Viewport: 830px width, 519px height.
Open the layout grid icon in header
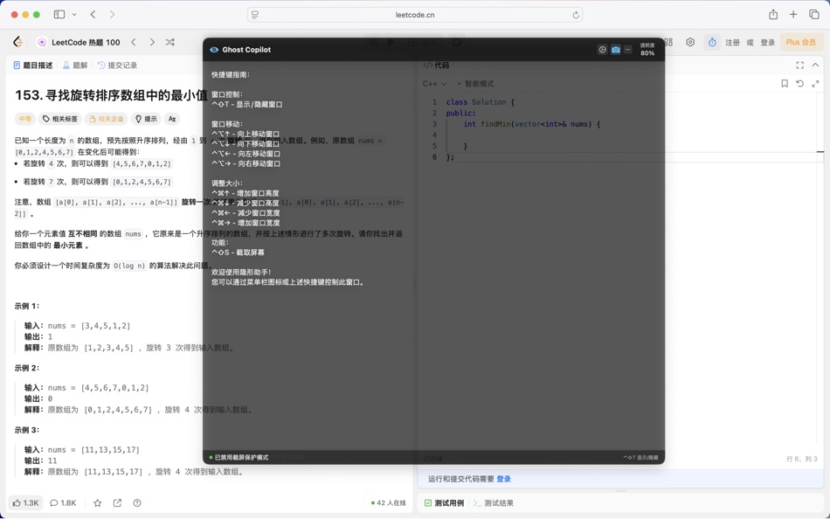coord(669,42)
